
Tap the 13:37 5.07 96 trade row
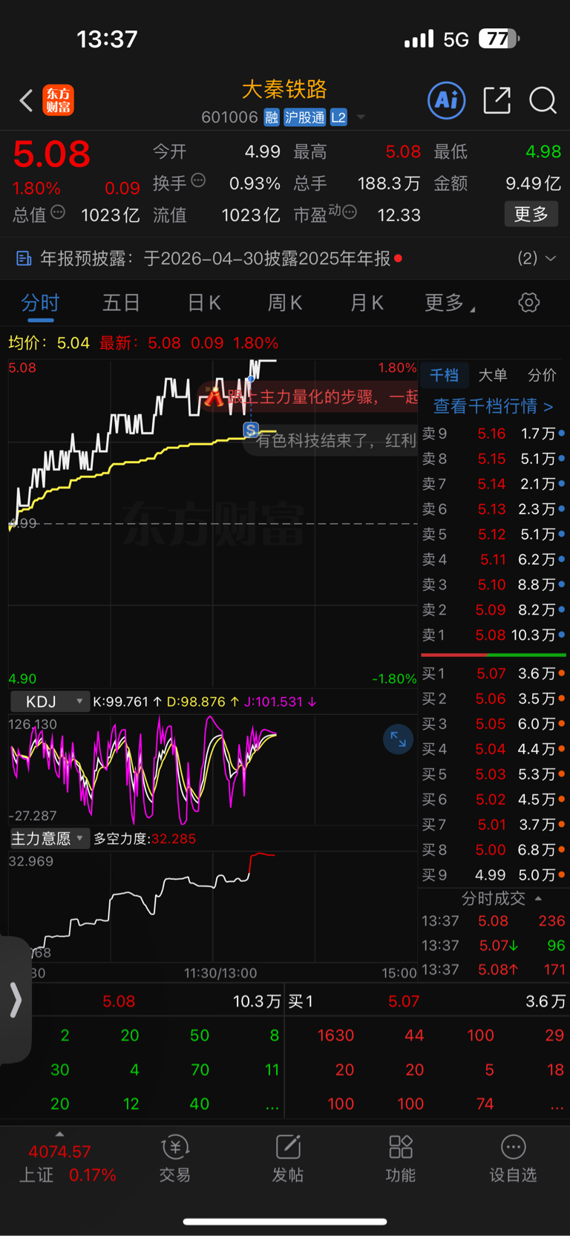pos(494,946)
